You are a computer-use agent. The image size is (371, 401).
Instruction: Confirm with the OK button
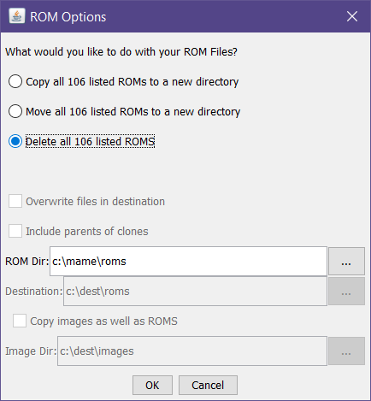[152, 386]
